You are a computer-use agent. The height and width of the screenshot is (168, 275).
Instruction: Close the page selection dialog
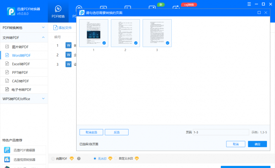click(x=266, y=12)
